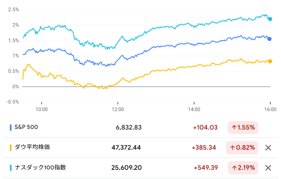The image size is (281, 179).
Task: Click the Dow price 47,372.44
Action: point(126,148)
